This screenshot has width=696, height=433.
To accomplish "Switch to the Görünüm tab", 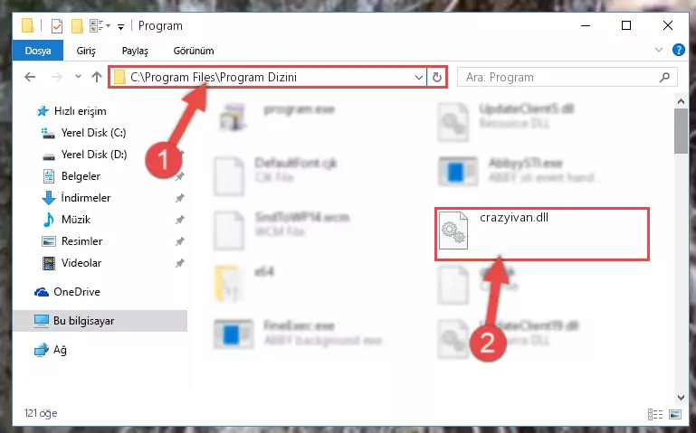I will point(194,51).
